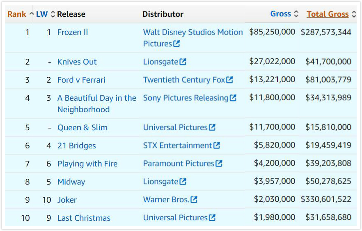This screenshot has width=362, height=231.
Task: Open external link icon in Queen & Slim row
Action: coord(212,127)
